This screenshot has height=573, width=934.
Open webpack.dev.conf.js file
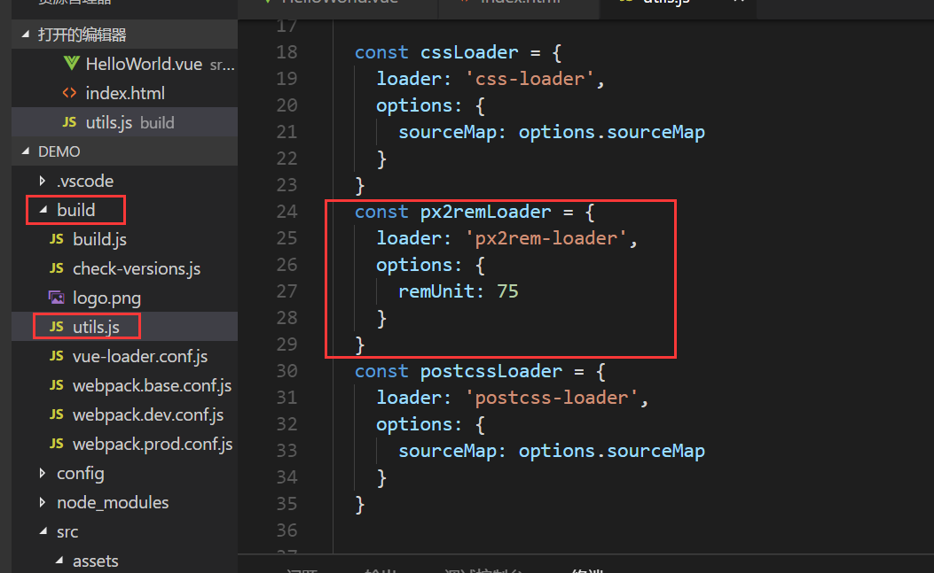point(124,414)
